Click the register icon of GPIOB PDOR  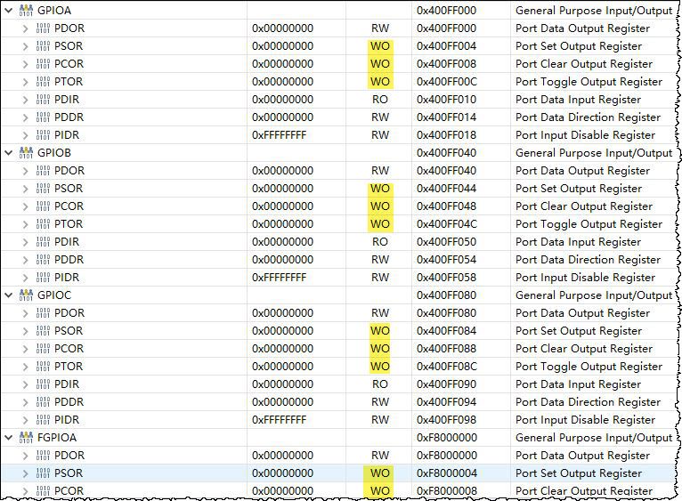[x=43, y=171]
